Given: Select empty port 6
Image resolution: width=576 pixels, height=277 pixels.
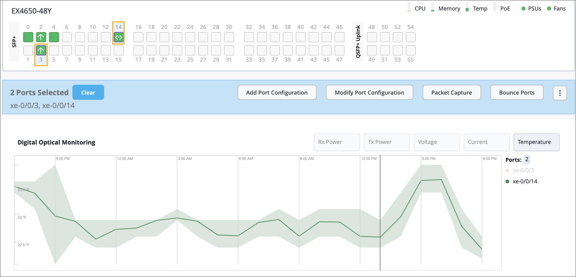Looking at the screenshot, I should tap(67, 37).
